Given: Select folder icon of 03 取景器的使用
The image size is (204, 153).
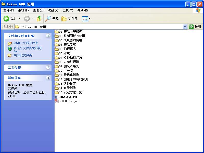Looking at the screenshot, I should click(x=57, y=40).
